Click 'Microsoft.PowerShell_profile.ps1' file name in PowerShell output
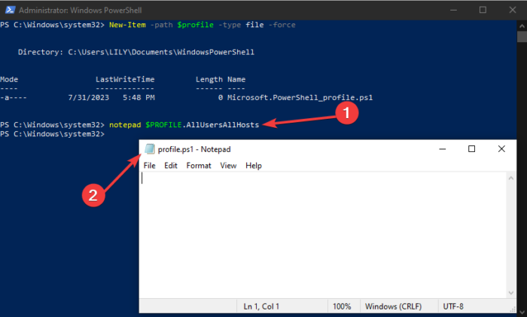Image resolution: width=527 pixels, height=317 pixels. [300, 97]
